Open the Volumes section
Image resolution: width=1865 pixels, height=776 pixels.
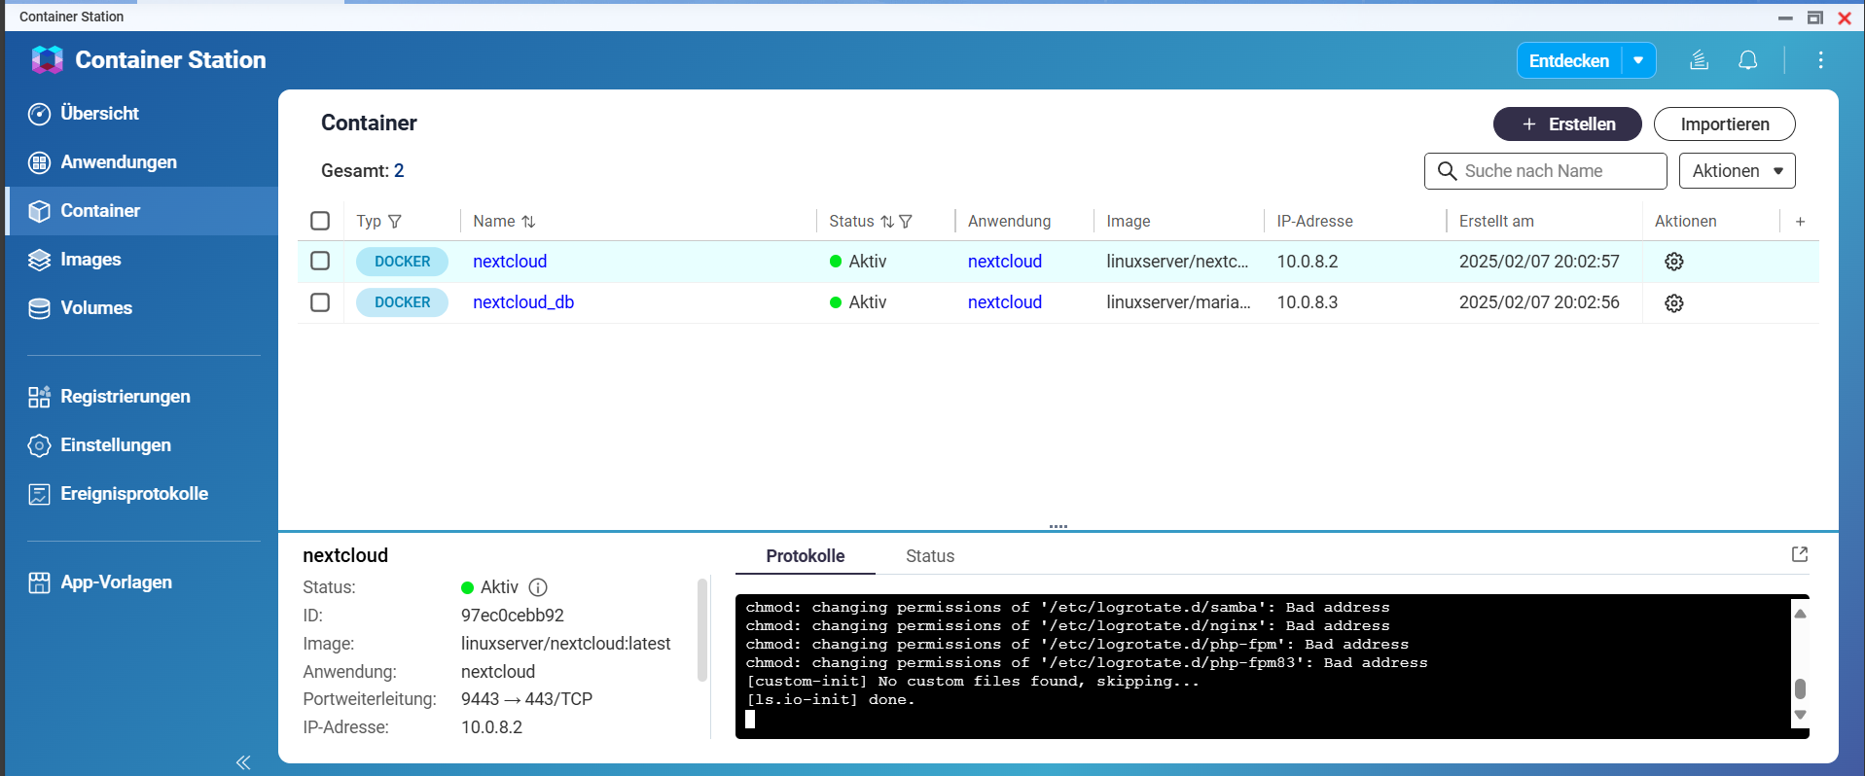[x=80, y=308]
